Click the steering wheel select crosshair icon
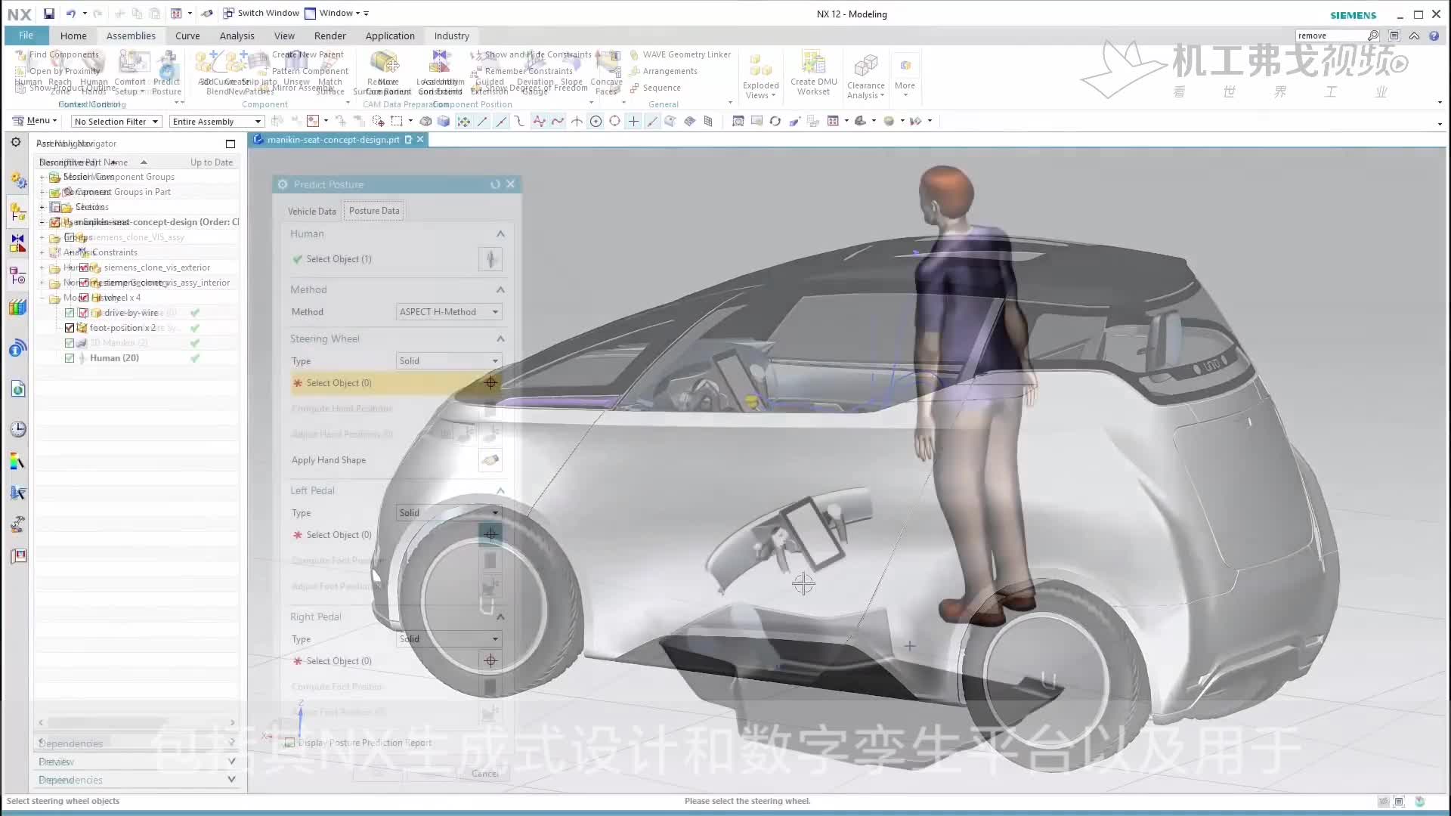This screenshot has height=816, width=1451. [490, 383]
